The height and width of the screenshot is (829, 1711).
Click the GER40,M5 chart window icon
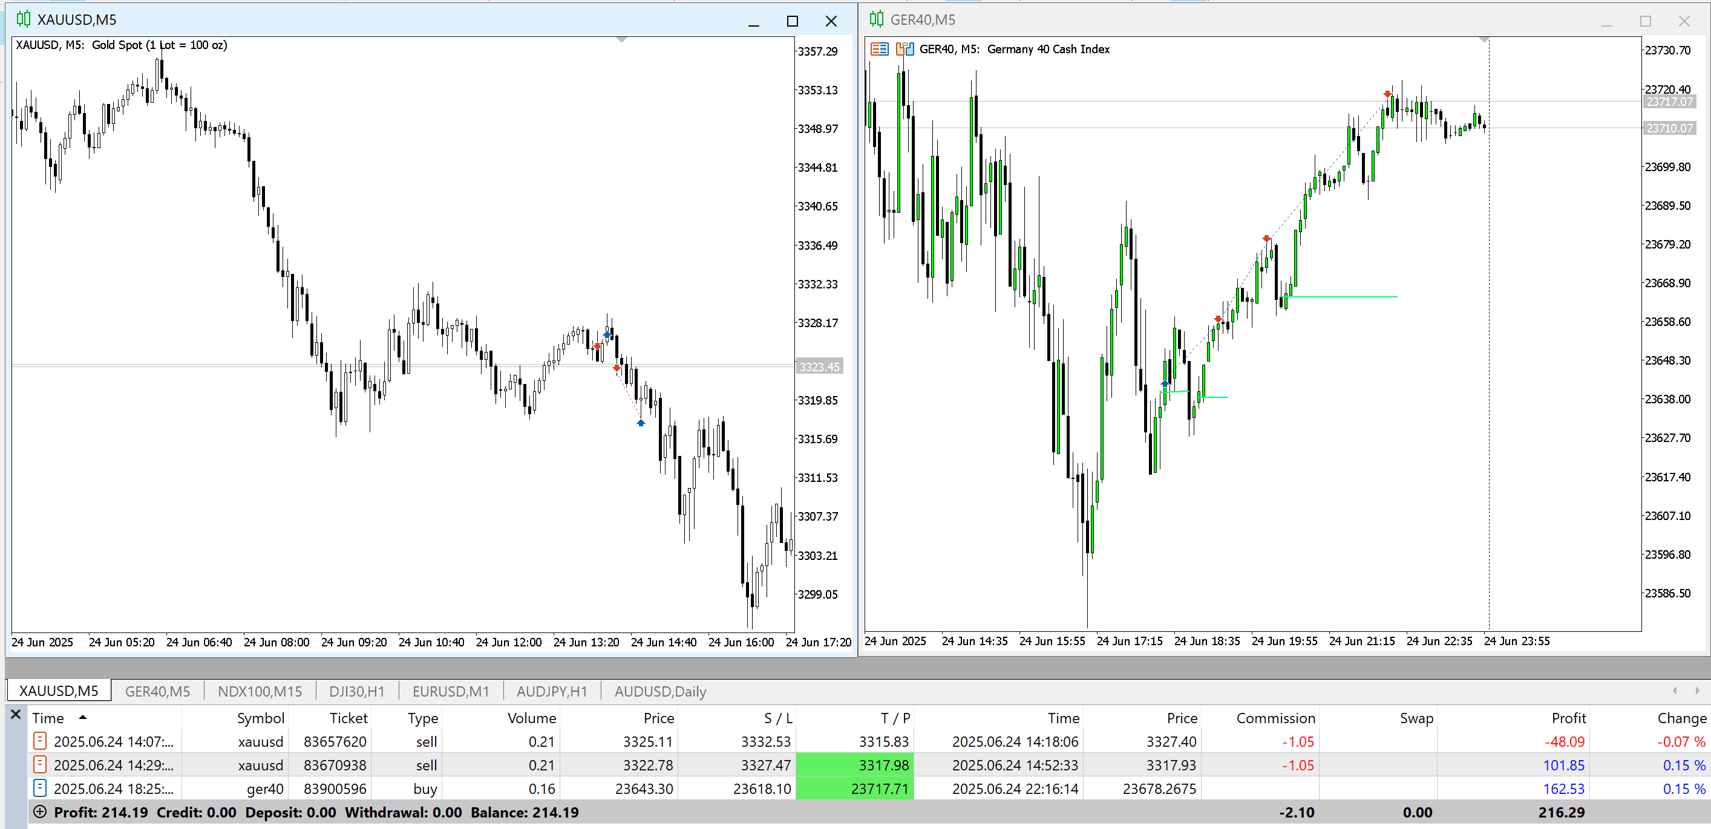click(x=876, y=19)
